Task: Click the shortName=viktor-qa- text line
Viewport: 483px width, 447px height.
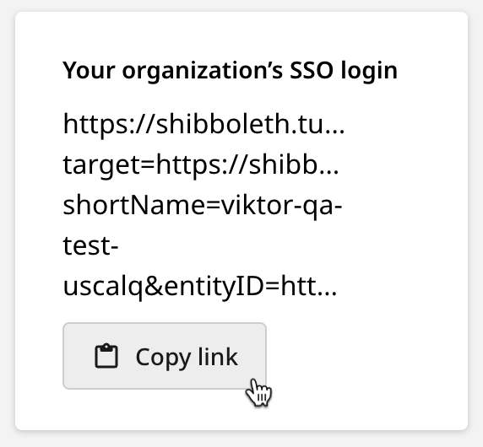Action: (203, 206)
